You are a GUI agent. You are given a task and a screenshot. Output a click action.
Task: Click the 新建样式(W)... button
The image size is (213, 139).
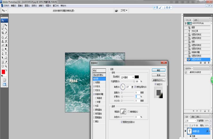(x=158, y=80)
